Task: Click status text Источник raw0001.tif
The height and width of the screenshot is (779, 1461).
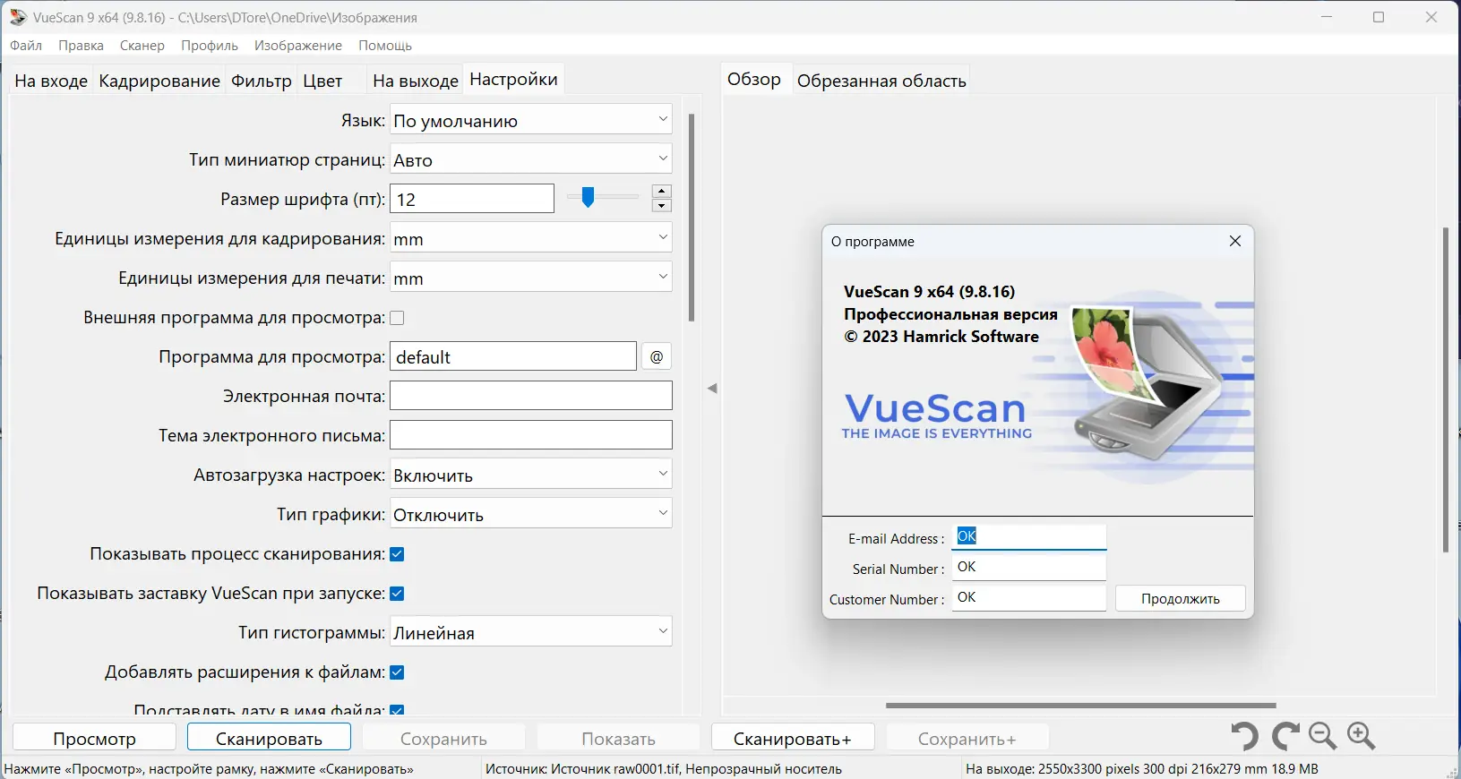Action: point(663,768)
